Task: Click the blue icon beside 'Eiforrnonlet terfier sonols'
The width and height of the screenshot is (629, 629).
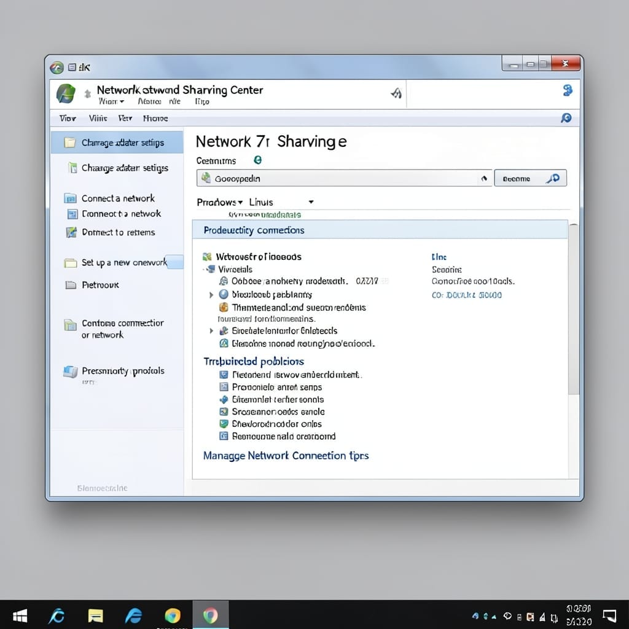Action: [224, 399]
